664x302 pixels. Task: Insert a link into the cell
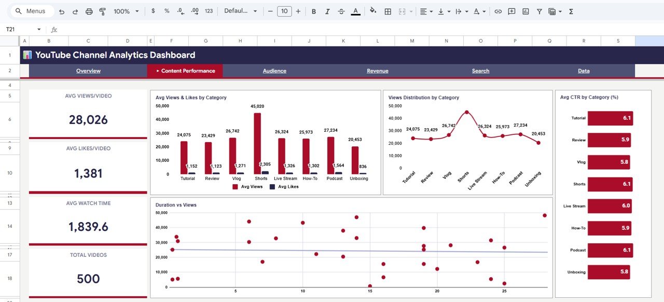[x=498, y=11]
